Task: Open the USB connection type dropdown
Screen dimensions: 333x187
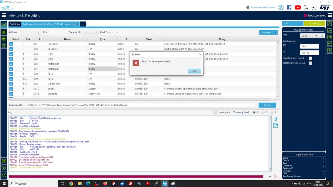Action: [292, 23]
